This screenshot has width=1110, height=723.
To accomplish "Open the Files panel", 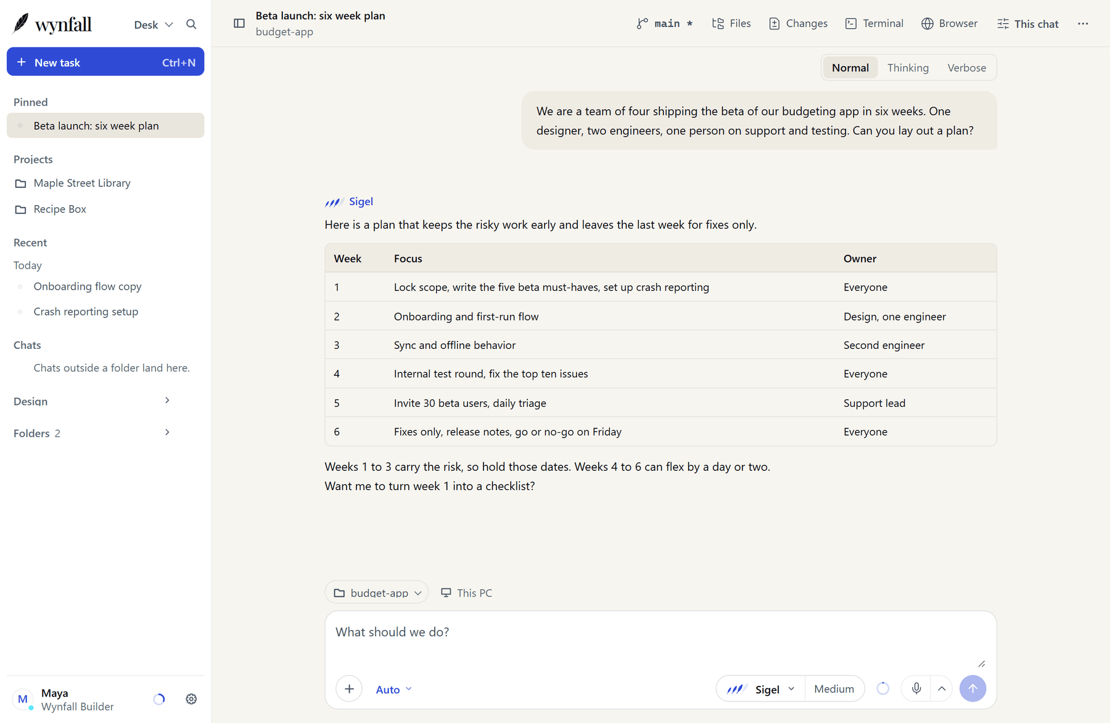I will tap(731, 23).
